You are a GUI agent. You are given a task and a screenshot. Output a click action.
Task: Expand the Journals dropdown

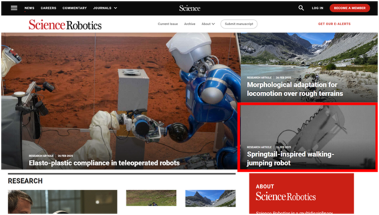coord(105,8)
